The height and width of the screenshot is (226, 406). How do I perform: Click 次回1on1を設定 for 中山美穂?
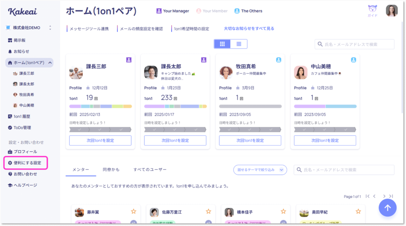click(x=325, y=140)
